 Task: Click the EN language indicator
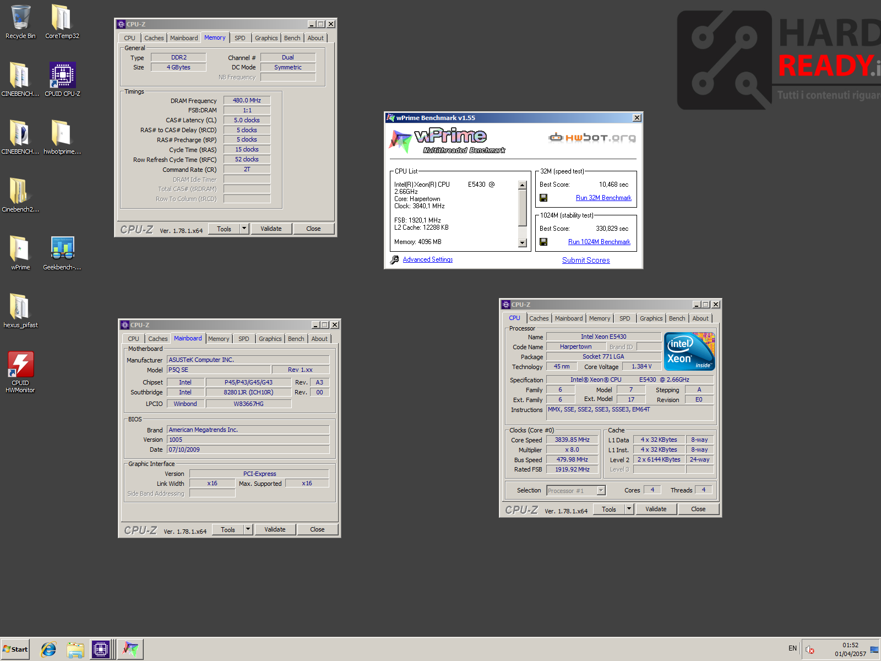792,648
